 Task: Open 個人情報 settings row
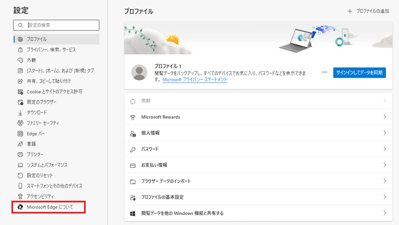(258, 133)
